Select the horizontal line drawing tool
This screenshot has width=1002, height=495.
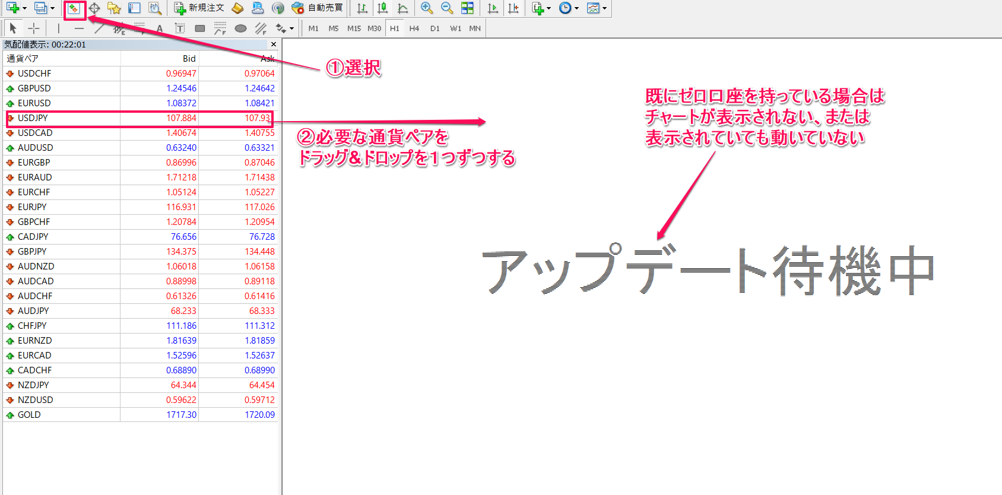79,28
